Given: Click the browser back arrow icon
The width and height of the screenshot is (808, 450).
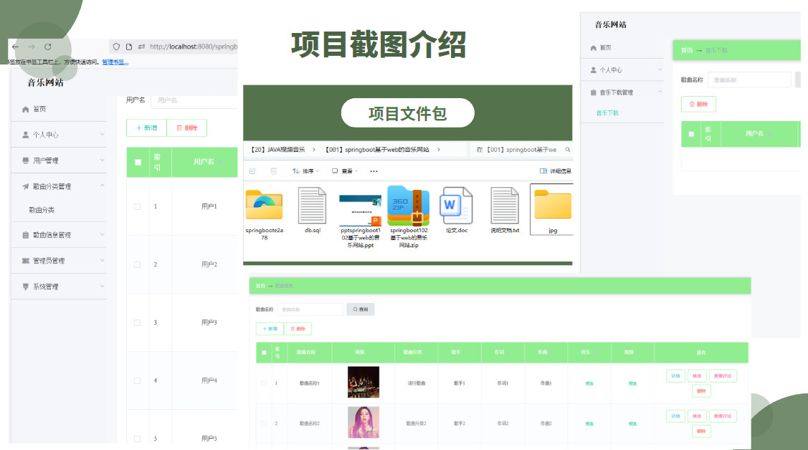Looking at the screenshot, I should tap(16, 47).
